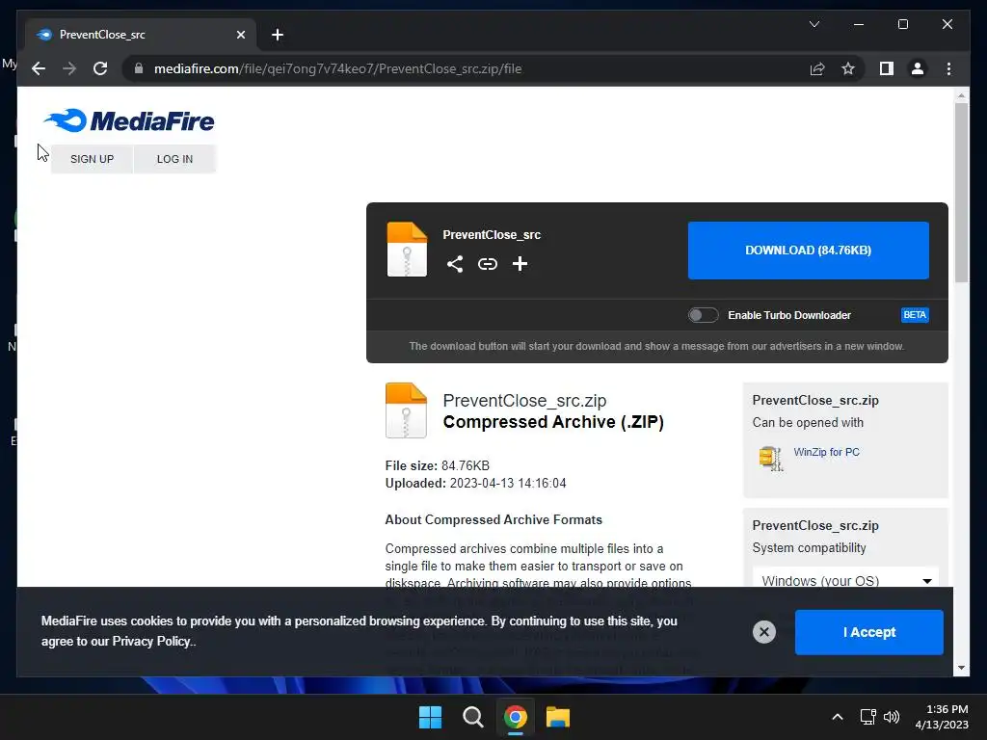Select the PreventClose_src browser tab
Screen dimensions: 987x740
(x=141, y=35)
